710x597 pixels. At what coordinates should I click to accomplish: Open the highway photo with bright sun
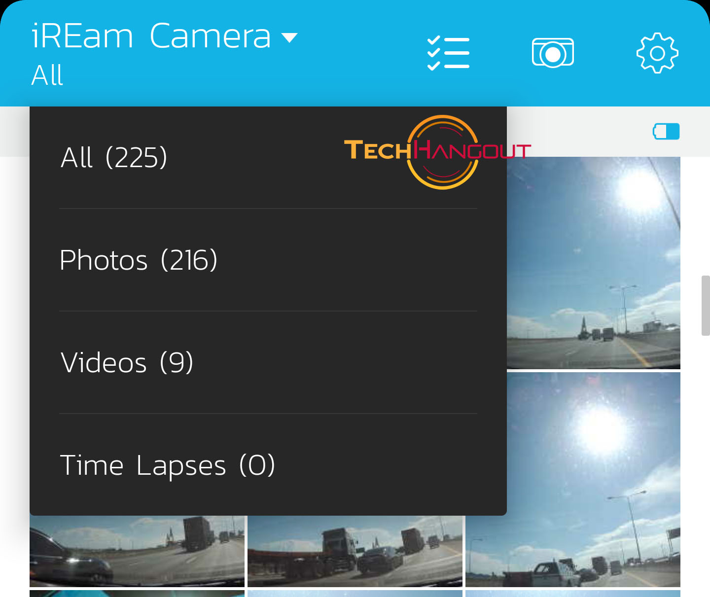click(594, 263)
